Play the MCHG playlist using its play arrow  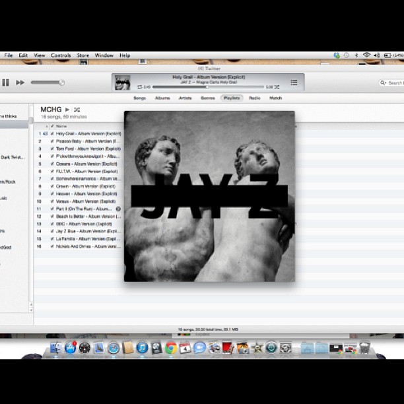click(67, 110)
